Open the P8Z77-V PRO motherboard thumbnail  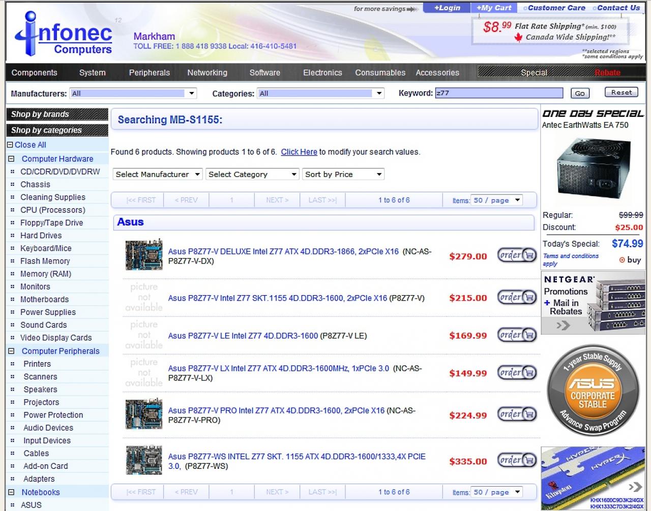144,414
